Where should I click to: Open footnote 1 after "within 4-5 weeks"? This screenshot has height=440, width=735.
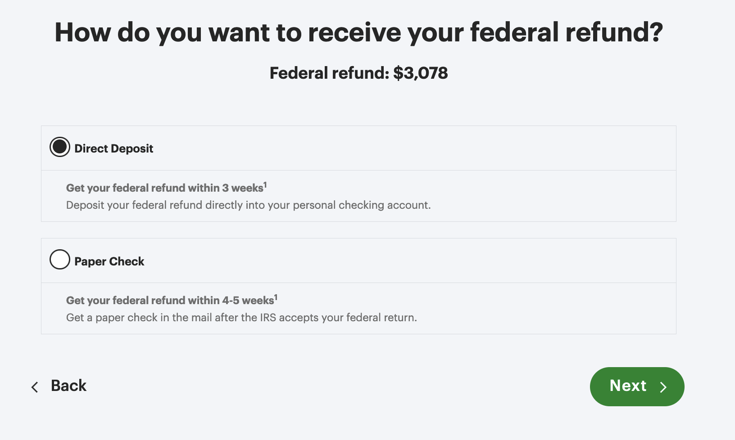coord(276,297)
